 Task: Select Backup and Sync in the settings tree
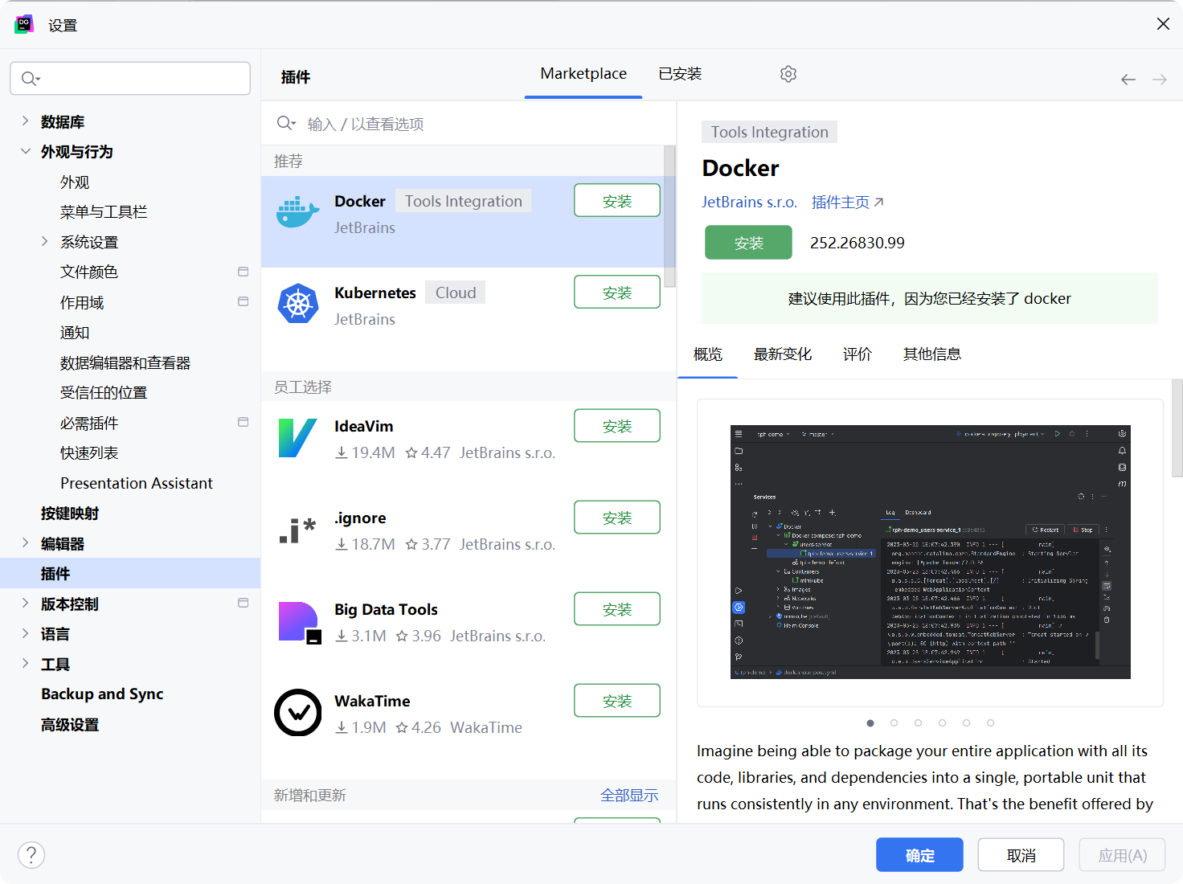(102, 694)
